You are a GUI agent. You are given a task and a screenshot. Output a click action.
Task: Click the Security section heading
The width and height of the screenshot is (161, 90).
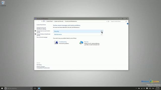coord(56,31)
